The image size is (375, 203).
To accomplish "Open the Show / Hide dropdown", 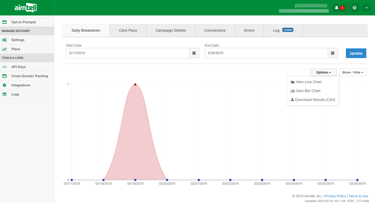I will pyautogui.click(x=352, y=72).
